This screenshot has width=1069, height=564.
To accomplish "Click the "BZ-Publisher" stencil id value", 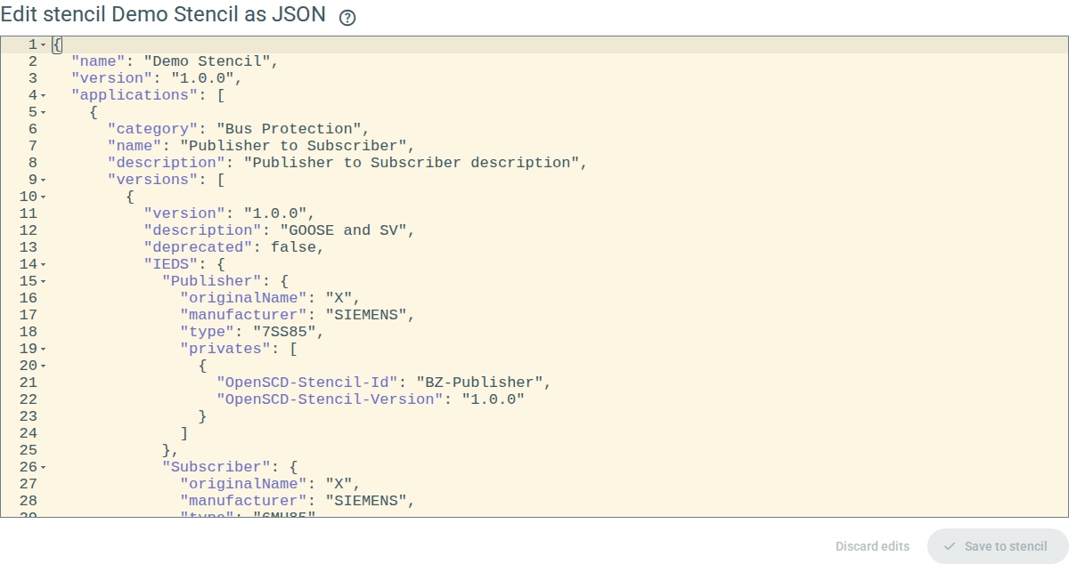I will click(x=479, y=383).
